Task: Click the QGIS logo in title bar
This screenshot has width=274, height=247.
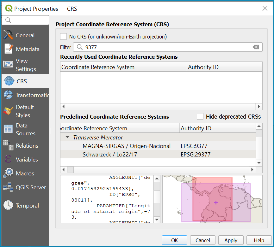Action: point(9,8)
